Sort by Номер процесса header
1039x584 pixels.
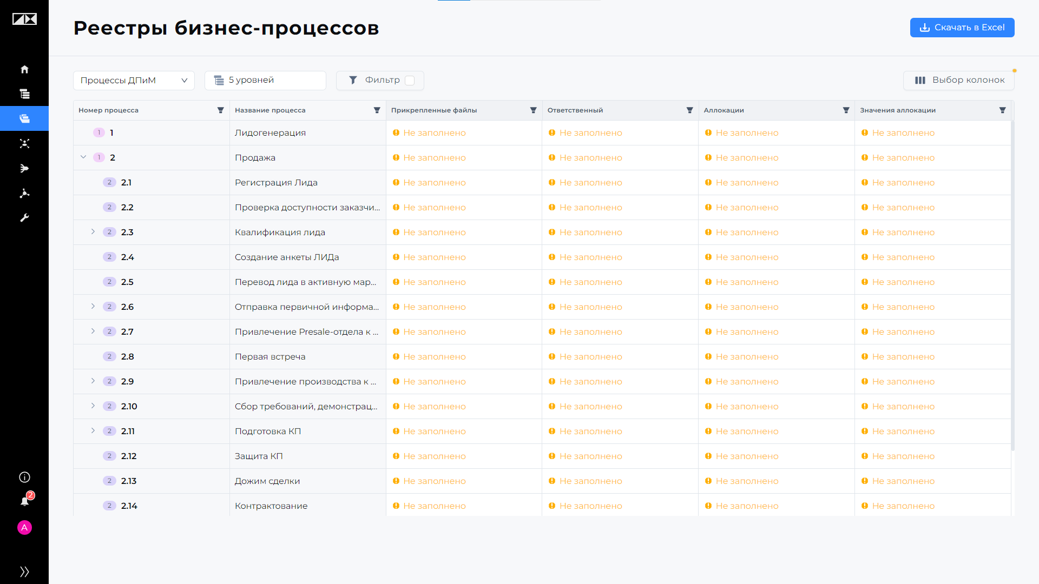point(108,110)
